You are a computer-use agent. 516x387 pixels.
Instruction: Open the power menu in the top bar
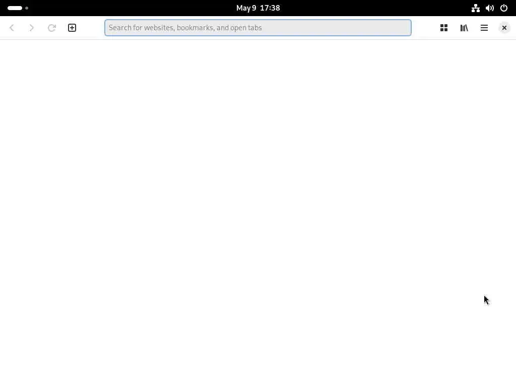(x=504, y=8)
